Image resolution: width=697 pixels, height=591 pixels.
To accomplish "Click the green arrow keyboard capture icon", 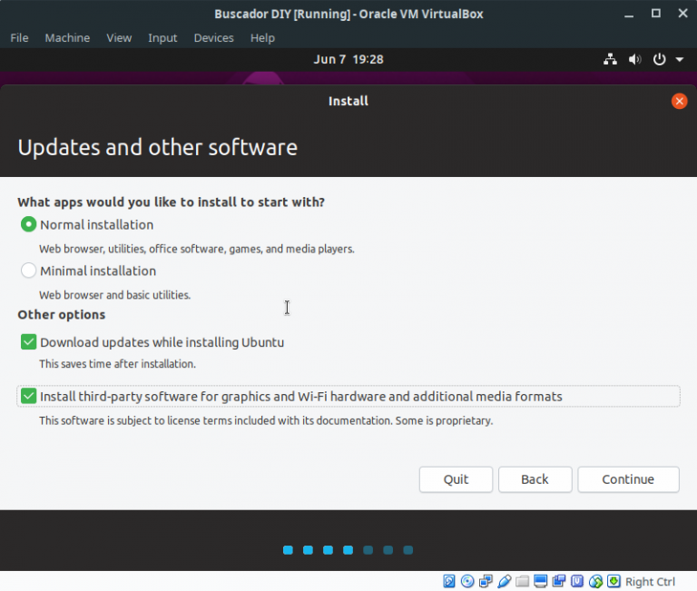I will pos(614,581).
